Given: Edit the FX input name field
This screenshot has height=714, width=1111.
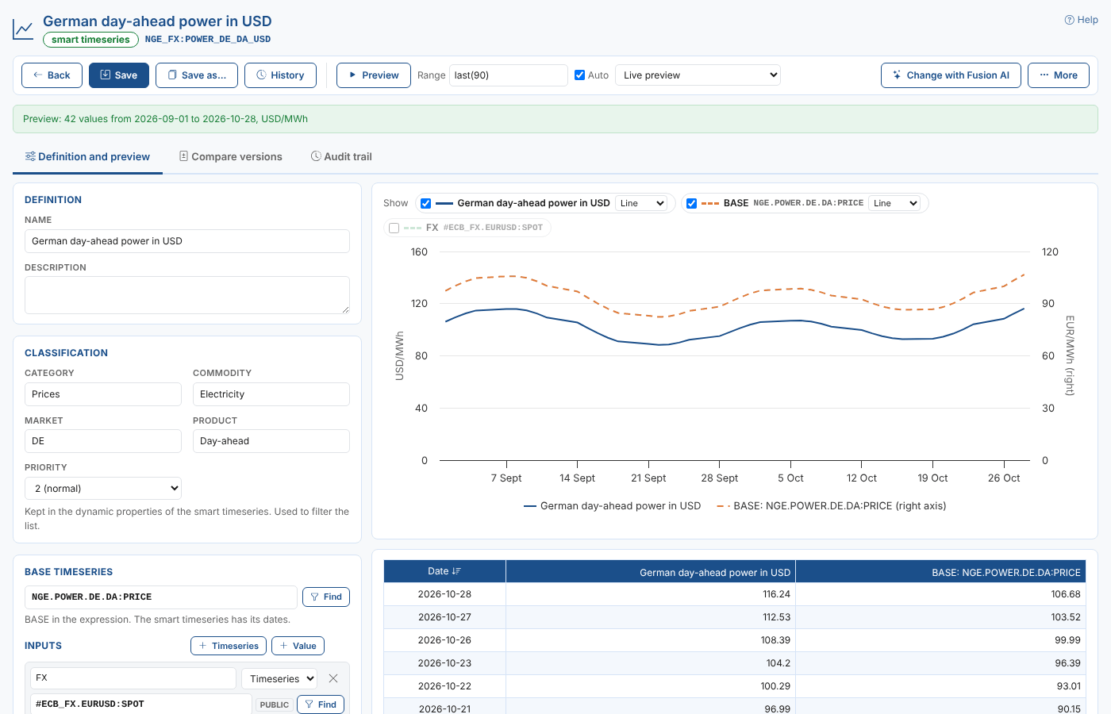Looking at the screenshot, I should coord(133,678).
